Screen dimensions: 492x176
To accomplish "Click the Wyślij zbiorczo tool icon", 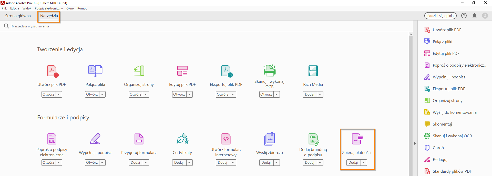I will [270, 139].
